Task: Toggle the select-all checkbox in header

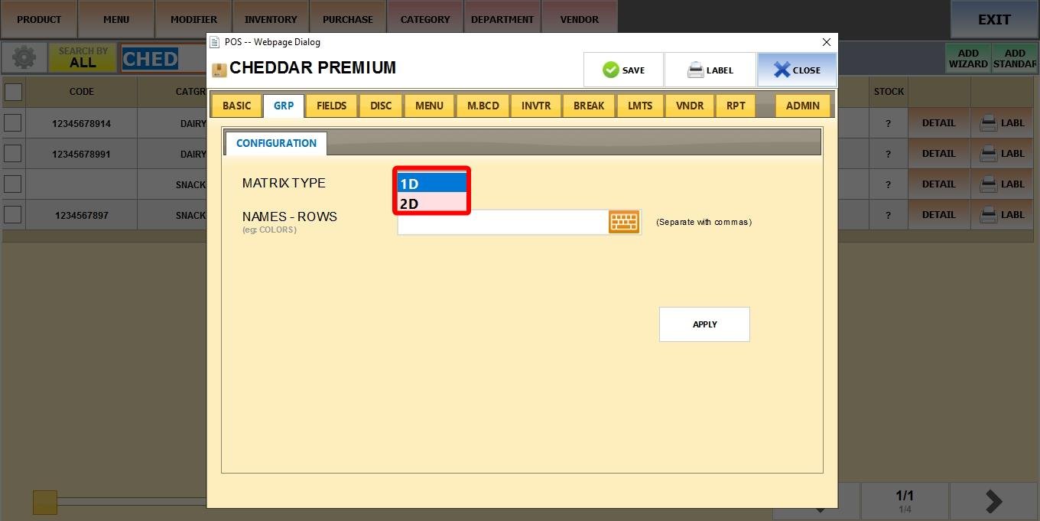Action: point(13,92)
